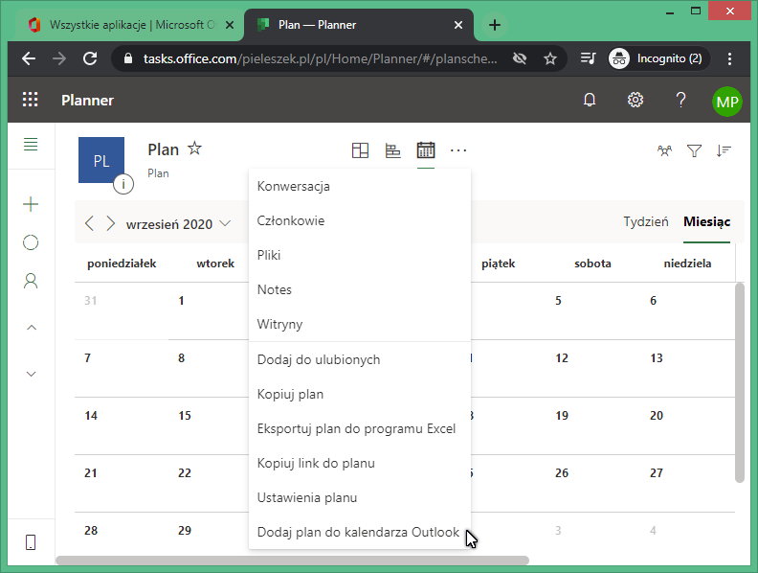Screen dimensions: 758x573
Task: Close the Plan — Planner browser tab
Action: tap(458, 25)
